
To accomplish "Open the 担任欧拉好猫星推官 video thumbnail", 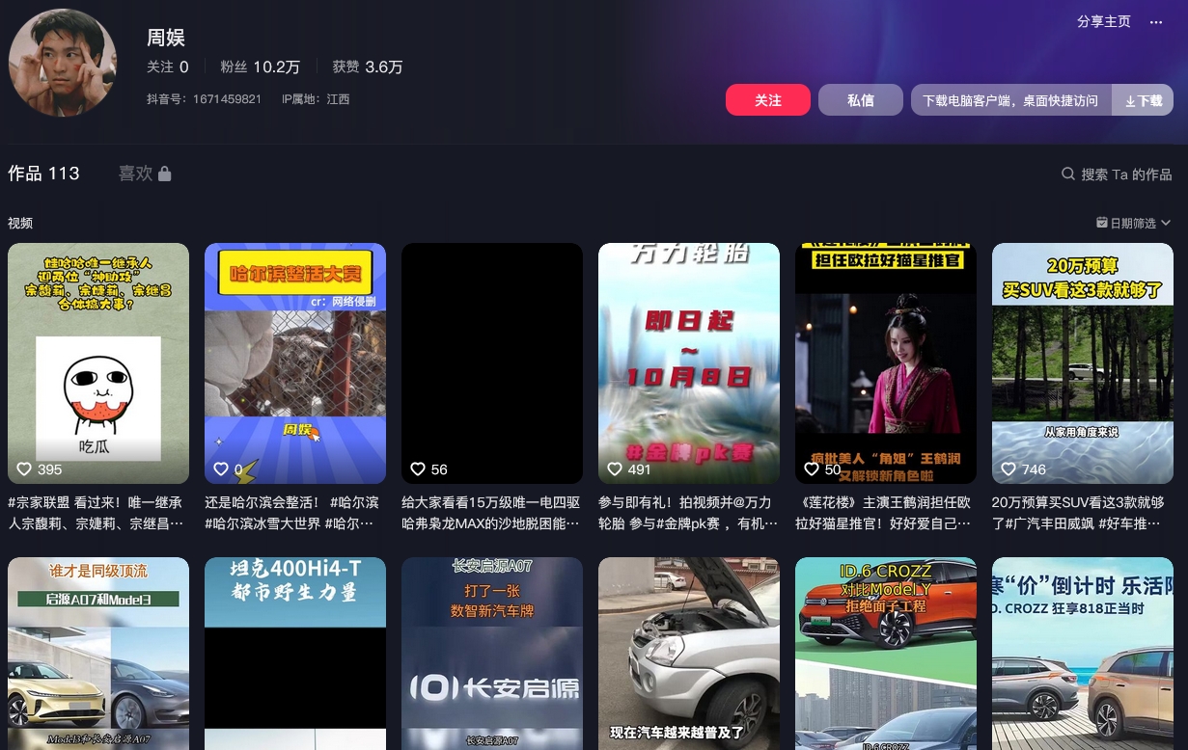I will (886, 363).
